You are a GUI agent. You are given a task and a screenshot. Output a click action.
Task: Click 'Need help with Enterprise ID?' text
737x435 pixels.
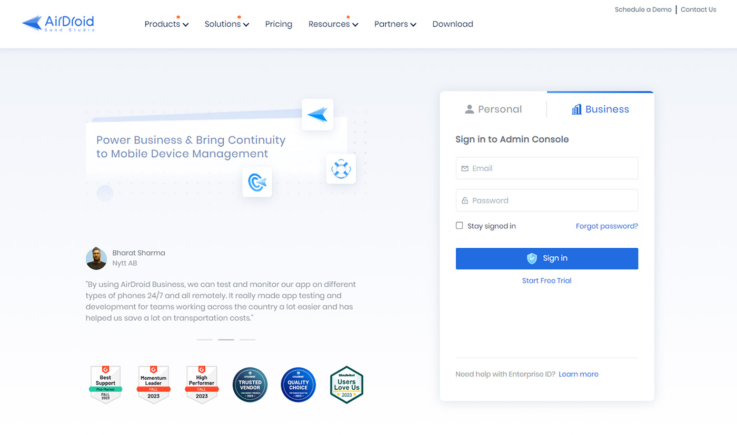click(505, 375)
